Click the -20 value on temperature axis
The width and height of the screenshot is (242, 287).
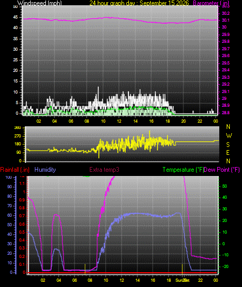(225, 266)
